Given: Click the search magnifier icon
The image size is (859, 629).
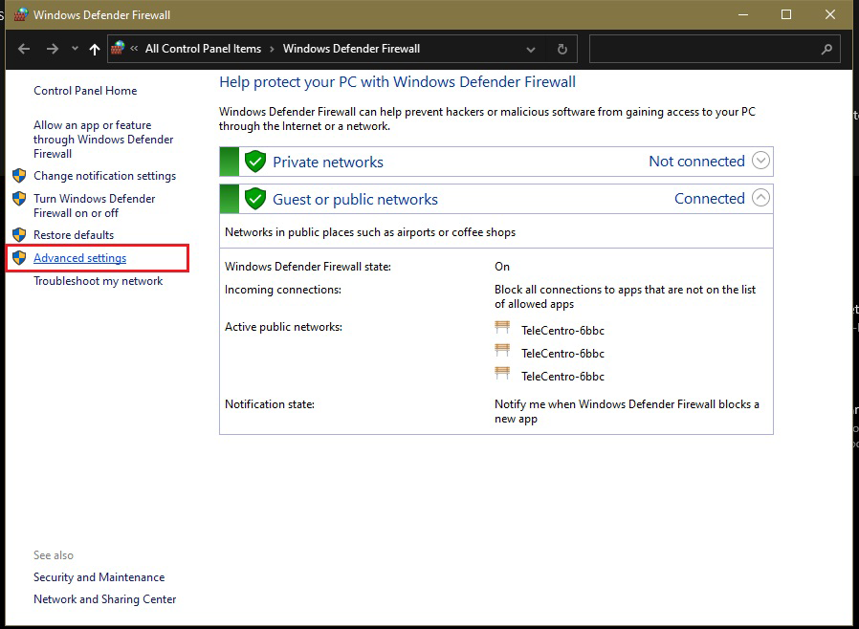Looking at the screenshot, I should pos(826,50).
